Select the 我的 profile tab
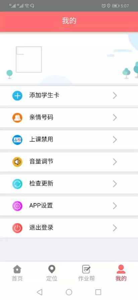 (x=121, y=273)
